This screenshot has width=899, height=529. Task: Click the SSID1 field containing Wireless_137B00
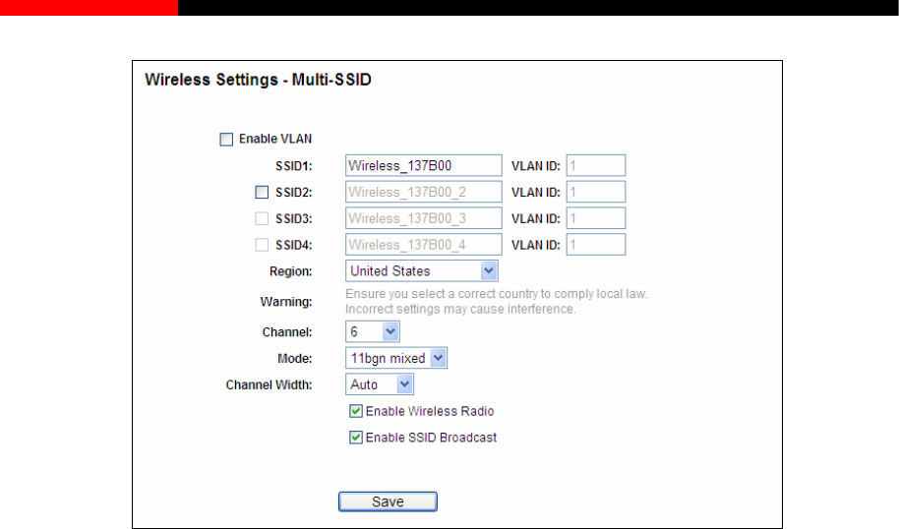424,165
